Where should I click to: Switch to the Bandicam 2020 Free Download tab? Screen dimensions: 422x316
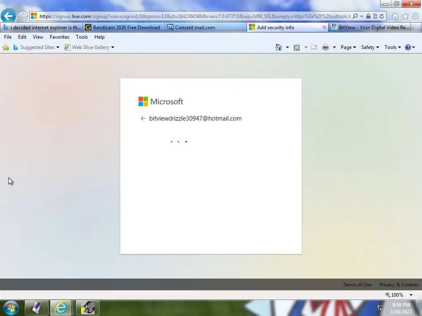click(124, 28)
